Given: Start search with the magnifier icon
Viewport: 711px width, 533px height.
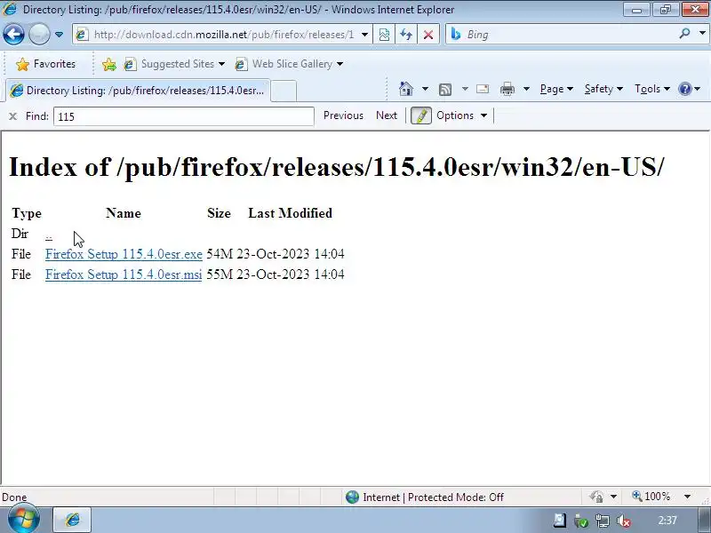Looking at the screenshot, I should coord(684,34).
